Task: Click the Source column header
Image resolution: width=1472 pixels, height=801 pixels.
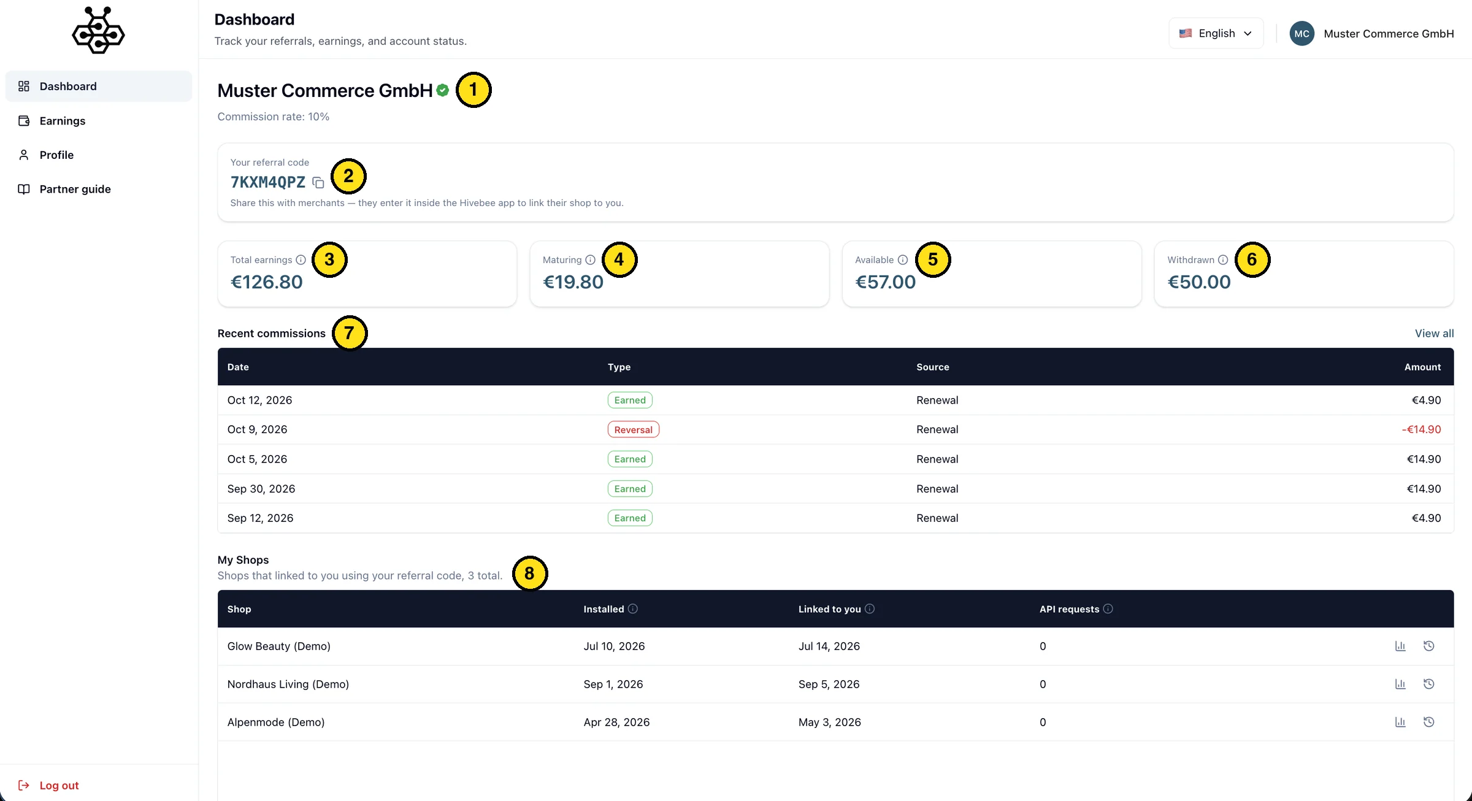Action: [932, 367]
